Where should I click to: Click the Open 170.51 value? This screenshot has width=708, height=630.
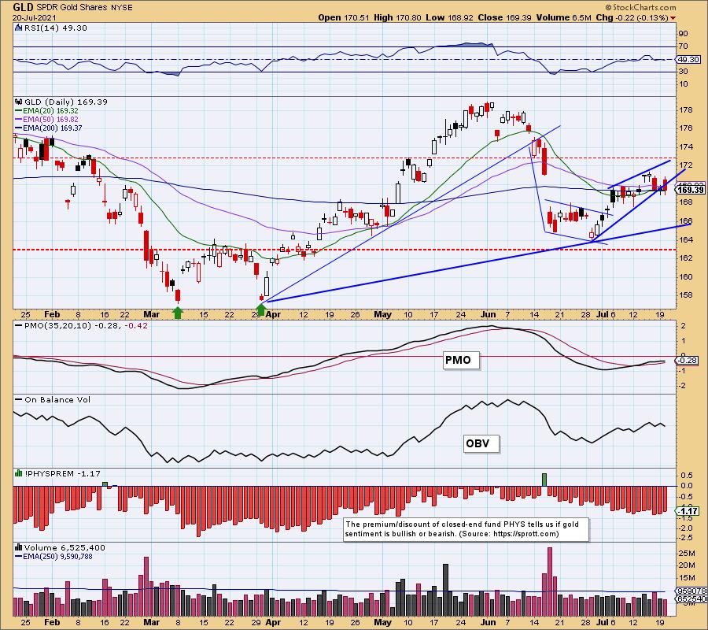(344, 17)
